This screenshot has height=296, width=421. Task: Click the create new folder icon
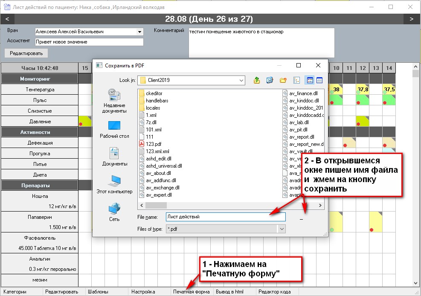click(283, 80)
